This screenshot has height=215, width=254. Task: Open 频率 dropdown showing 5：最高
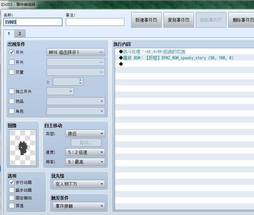85,162
